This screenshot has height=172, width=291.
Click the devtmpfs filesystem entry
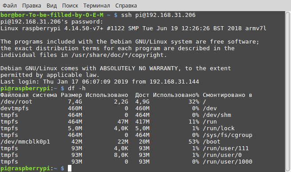[x=15, y=108]
